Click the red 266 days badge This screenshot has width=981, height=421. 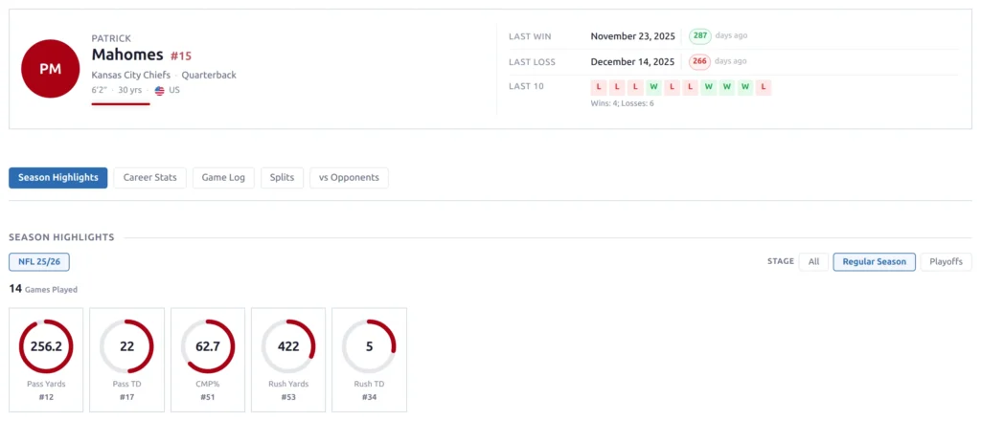pyautogui.click(x=700, y=61)
